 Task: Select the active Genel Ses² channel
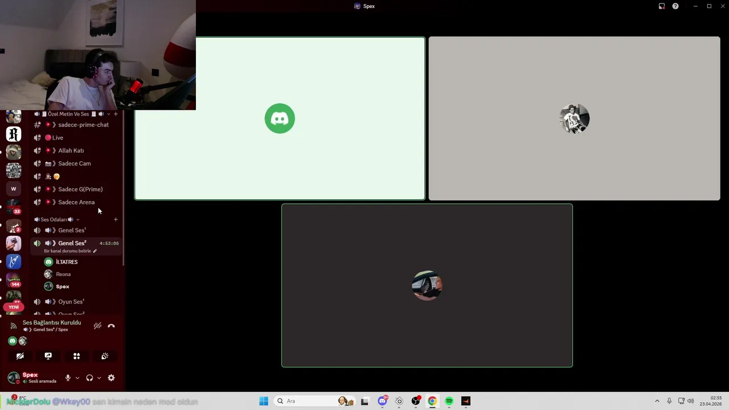point(76,246)
